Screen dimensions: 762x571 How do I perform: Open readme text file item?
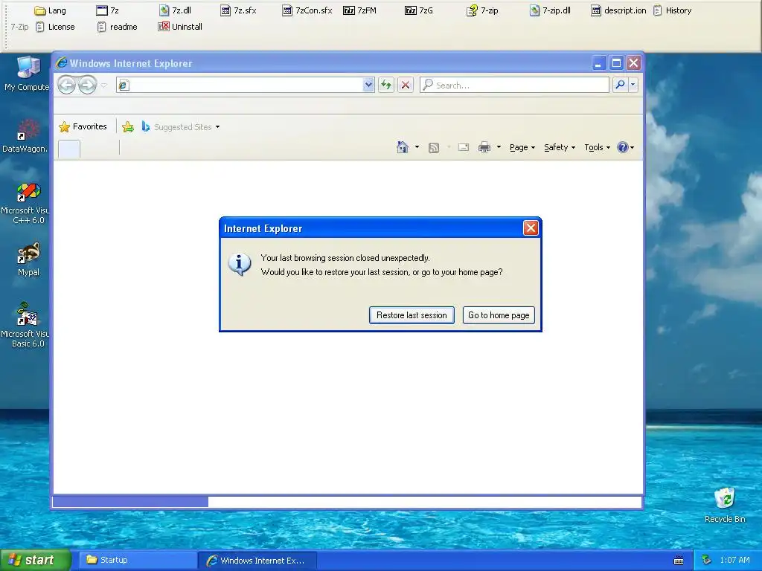[117, 27]
